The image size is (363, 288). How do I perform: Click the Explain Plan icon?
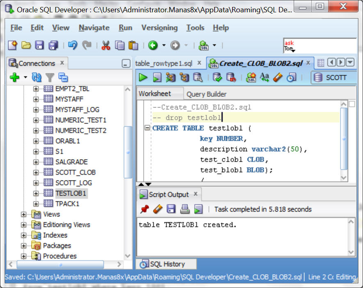[x=171, y=78]
